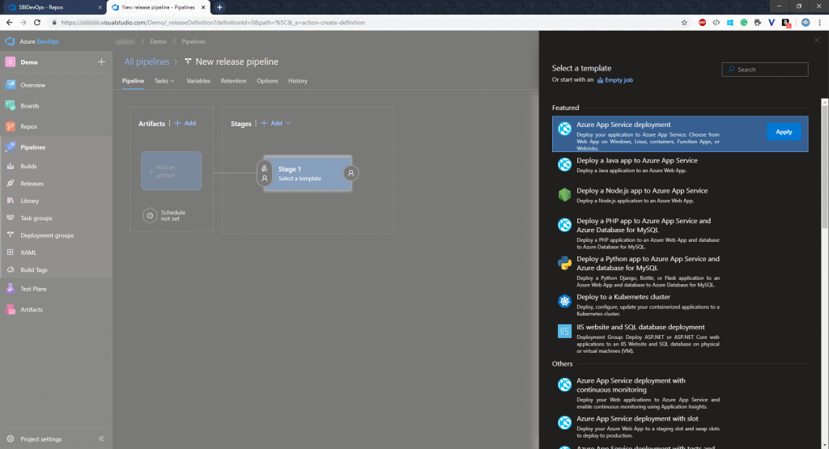Add a new stage with Stages Add
829x449 pixels.
[x=272, y=123]
